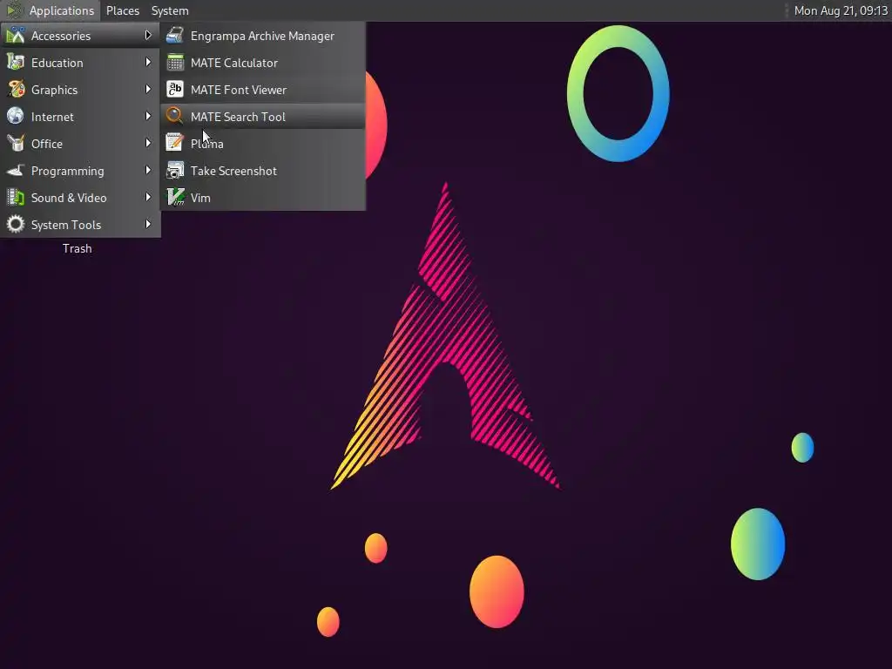Expand the Office submenu arrow
This screenshot has width=892, height=669.
148,143
